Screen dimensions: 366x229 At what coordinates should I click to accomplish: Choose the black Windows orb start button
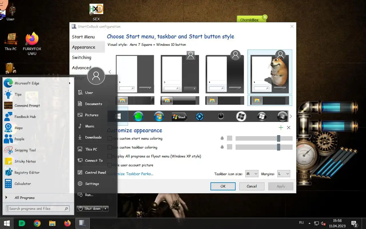click(262, 117)
